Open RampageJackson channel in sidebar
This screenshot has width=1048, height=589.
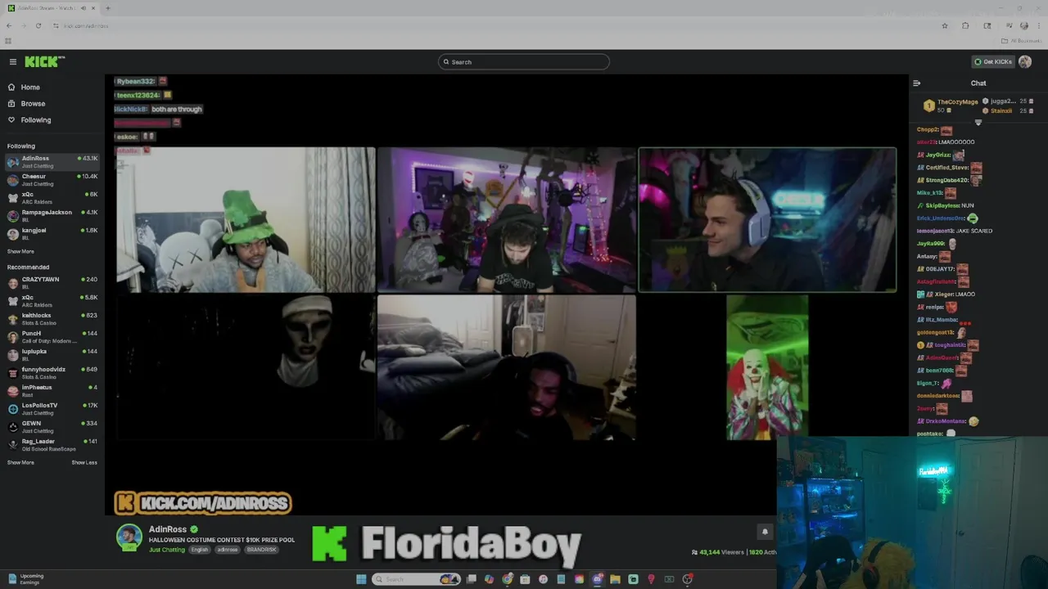point(52,216)
